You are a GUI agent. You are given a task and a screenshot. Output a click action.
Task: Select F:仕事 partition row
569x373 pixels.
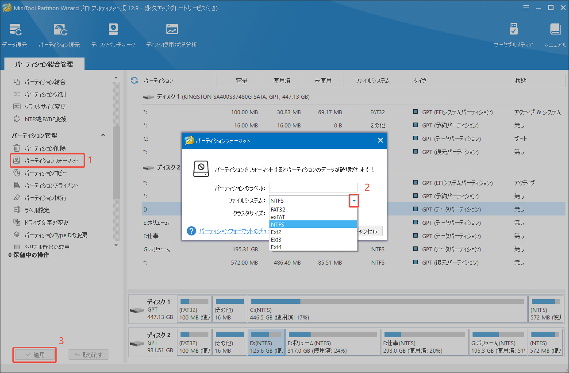pyautogui.click(x=353, y=236)
